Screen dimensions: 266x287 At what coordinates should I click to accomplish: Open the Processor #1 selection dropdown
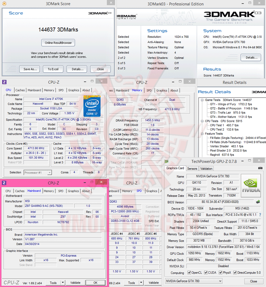(x=38, y=173)
